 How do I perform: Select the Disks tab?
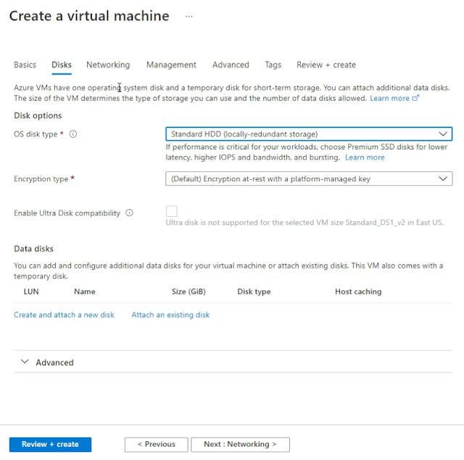pos(62,65)
